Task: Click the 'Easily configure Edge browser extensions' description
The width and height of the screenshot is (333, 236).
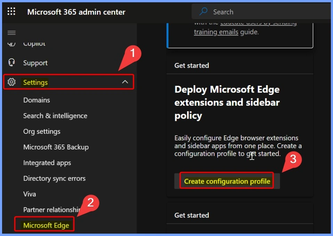Action: tap(238, 146)
